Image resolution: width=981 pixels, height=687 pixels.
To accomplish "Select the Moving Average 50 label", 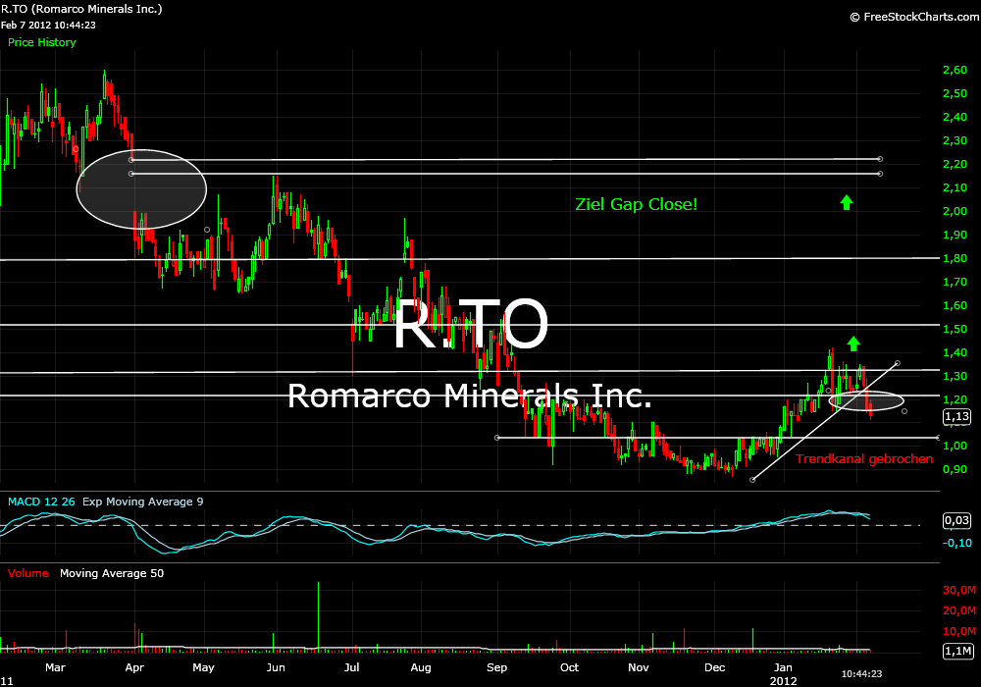I will 112,573.
